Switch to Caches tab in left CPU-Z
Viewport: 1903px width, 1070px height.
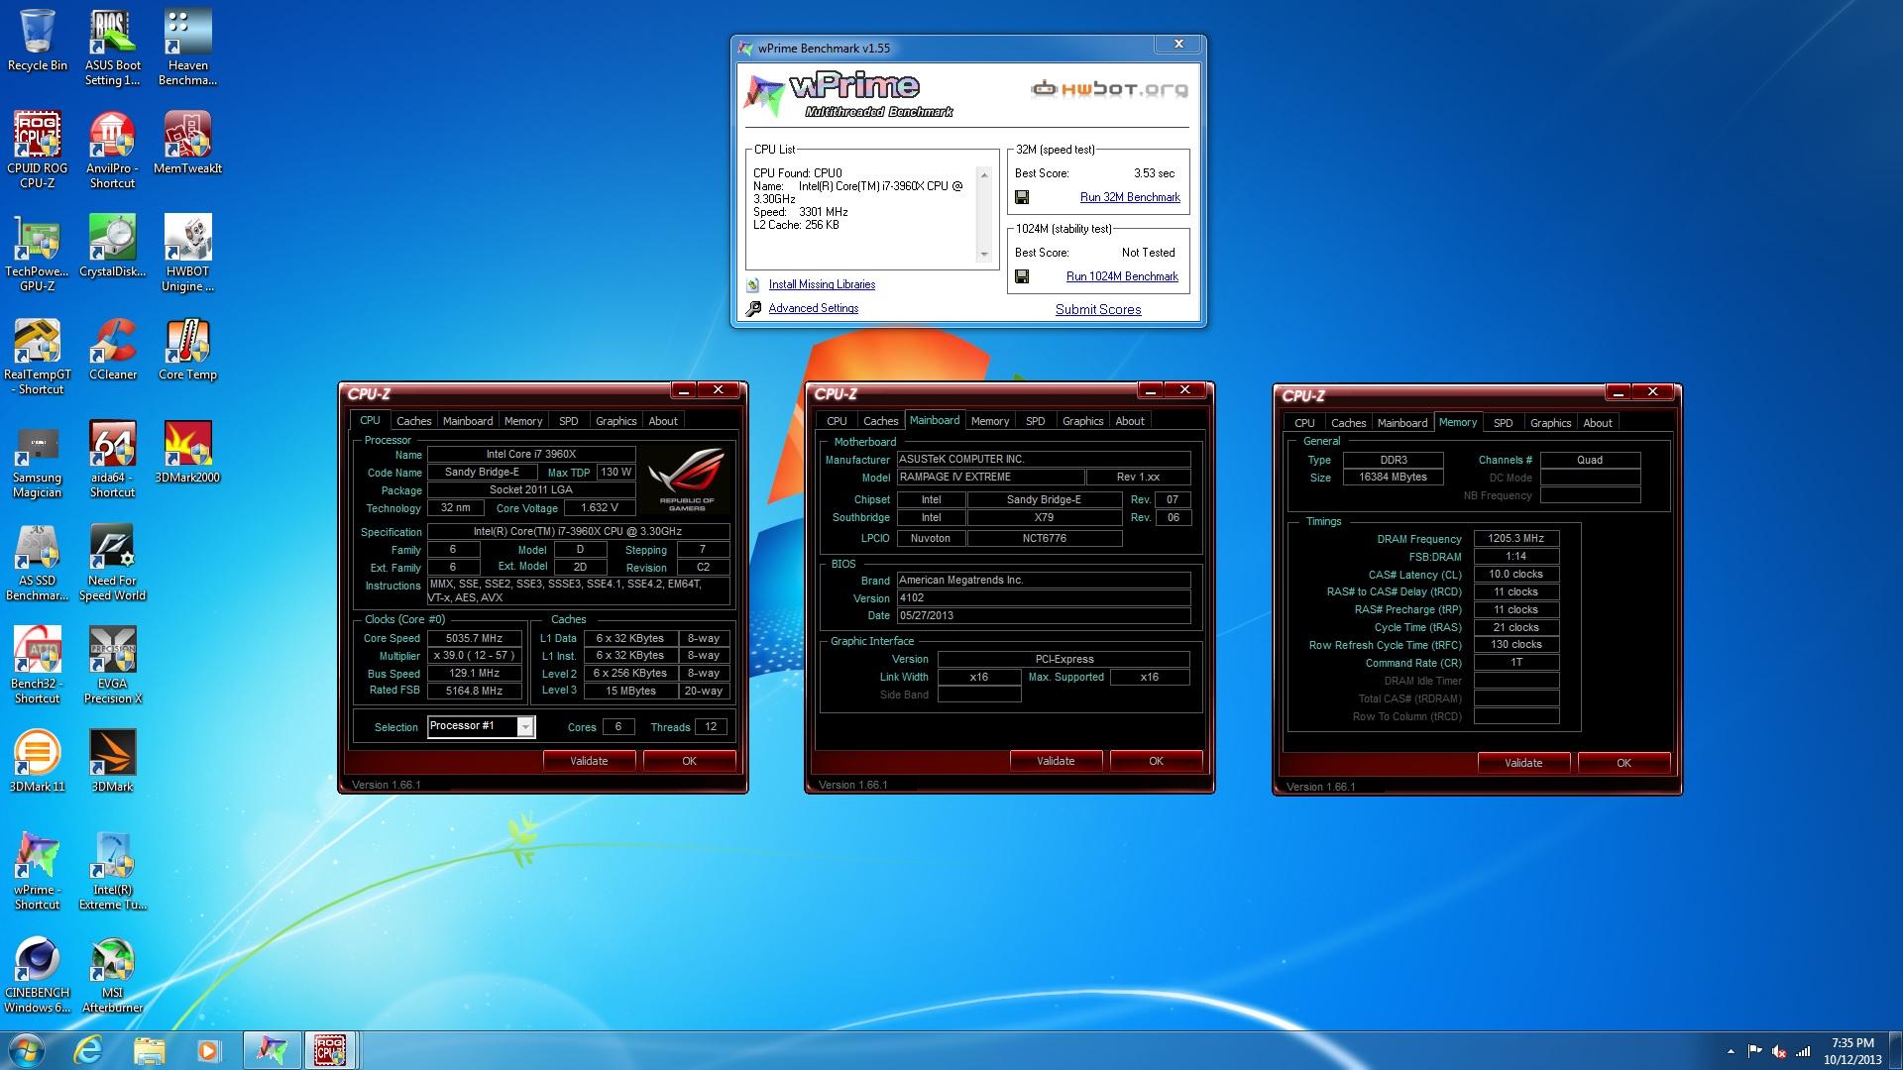[x=413, y=421]
